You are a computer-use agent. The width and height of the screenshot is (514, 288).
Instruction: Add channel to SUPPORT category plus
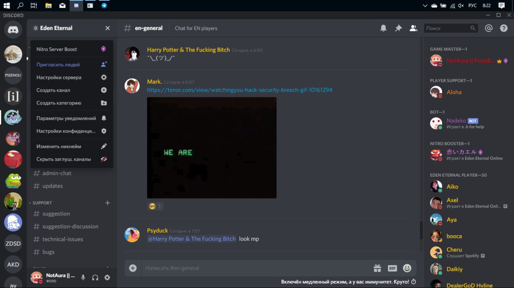[x=108, y=203]
